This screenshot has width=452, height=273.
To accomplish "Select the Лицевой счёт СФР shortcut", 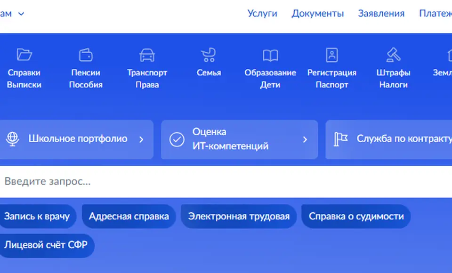I will (45, 245).
